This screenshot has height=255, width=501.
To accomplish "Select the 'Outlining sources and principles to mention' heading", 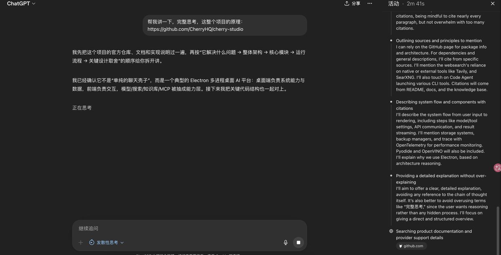I will [x=439, y=41].
